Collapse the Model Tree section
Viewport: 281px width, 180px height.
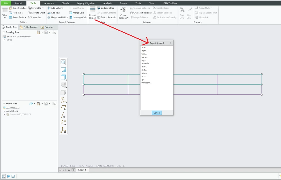pyautogui.click(x=4, y=103)
